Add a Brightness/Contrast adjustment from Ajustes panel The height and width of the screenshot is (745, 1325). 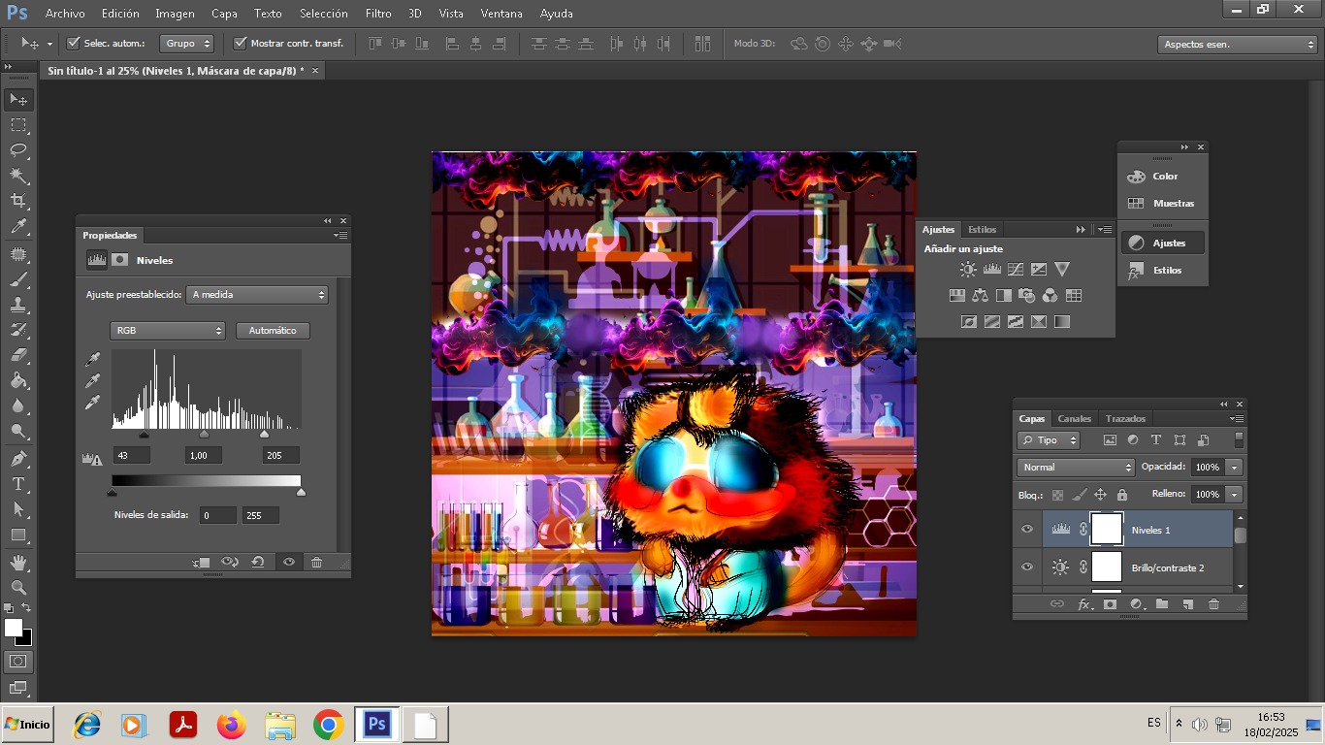point(968,270)
